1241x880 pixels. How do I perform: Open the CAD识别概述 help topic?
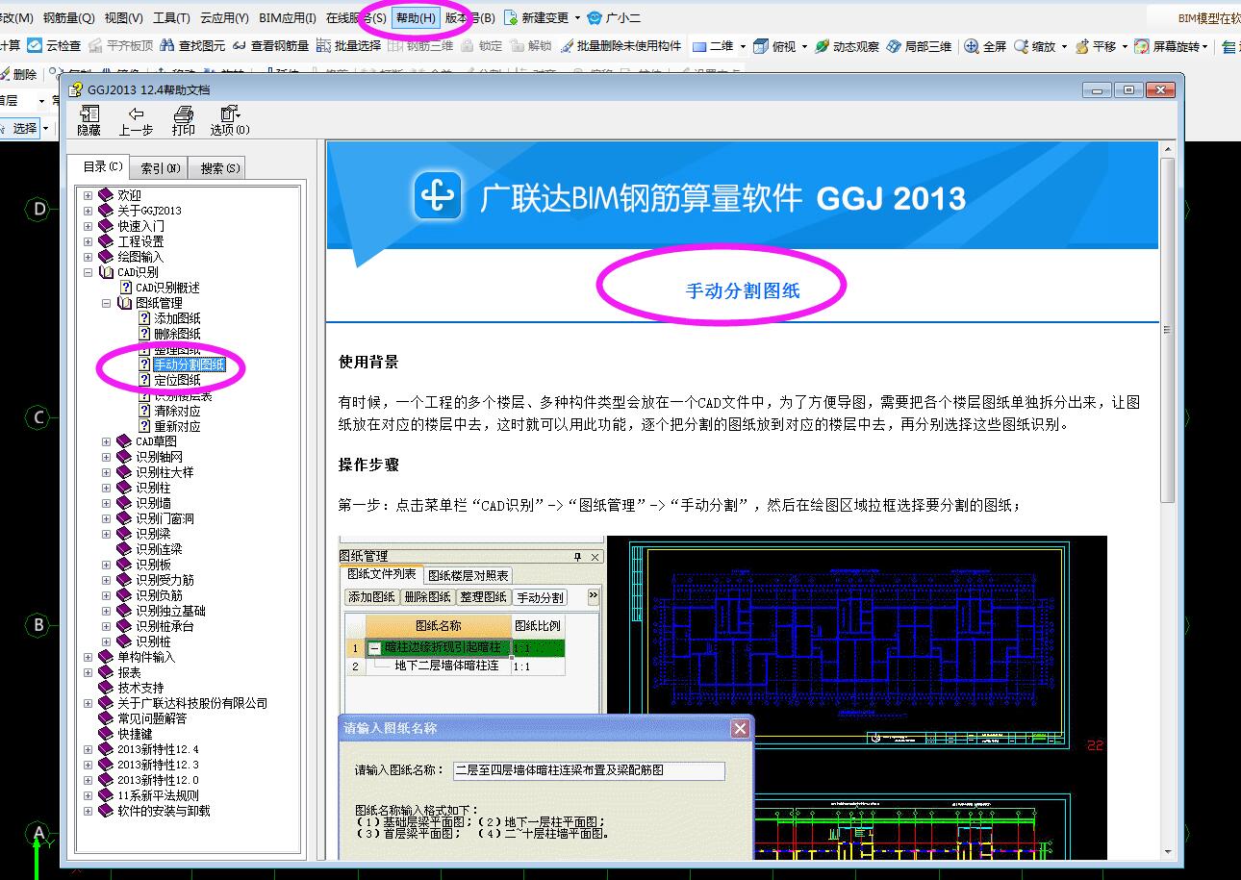(x=167, y=288)
